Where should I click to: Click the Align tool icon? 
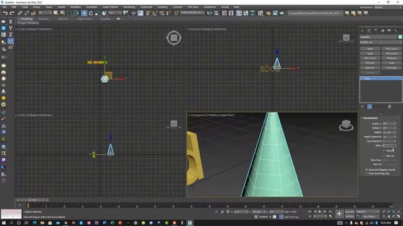click(217, 13)
